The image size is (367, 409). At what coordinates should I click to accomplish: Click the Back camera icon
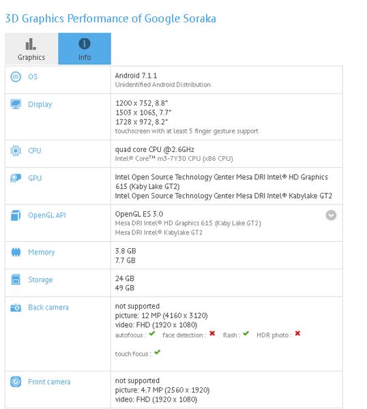16,307
